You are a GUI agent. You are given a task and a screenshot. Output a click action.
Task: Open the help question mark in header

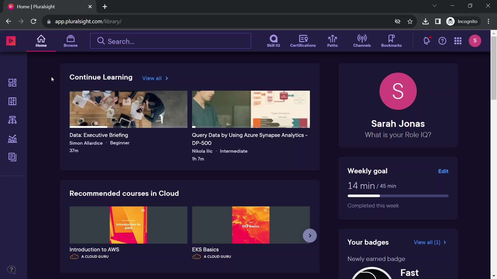(x=442, y=41)
